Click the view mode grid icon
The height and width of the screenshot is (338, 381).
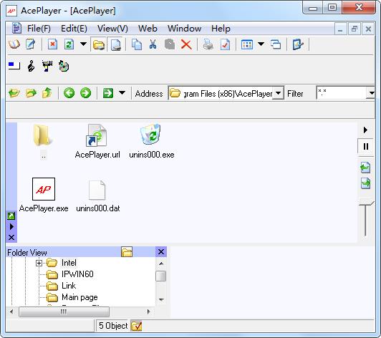[246, 44]
